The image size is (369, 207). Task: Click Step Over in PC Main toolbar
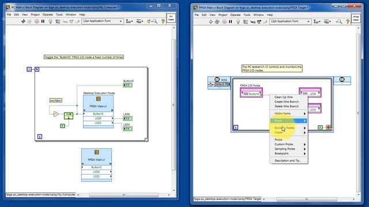(x=71, y=22)
